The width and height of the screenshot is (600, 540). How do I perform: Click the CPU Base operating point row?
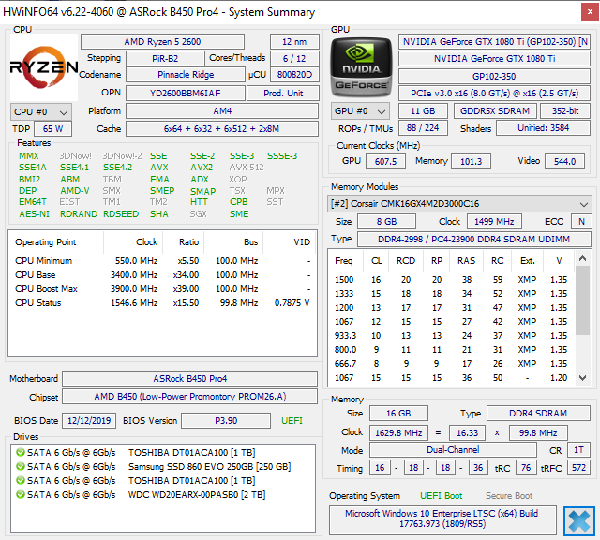[162, 275]
